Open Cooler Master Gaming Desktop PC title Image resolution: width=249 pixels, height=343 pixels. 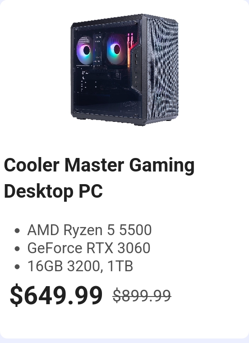[99, 178]
